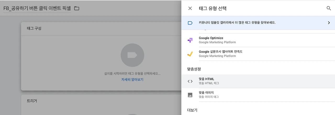Select the Google Optimize tag type
This screenshot has height=115, width=335.
click(x=258, y=40)
